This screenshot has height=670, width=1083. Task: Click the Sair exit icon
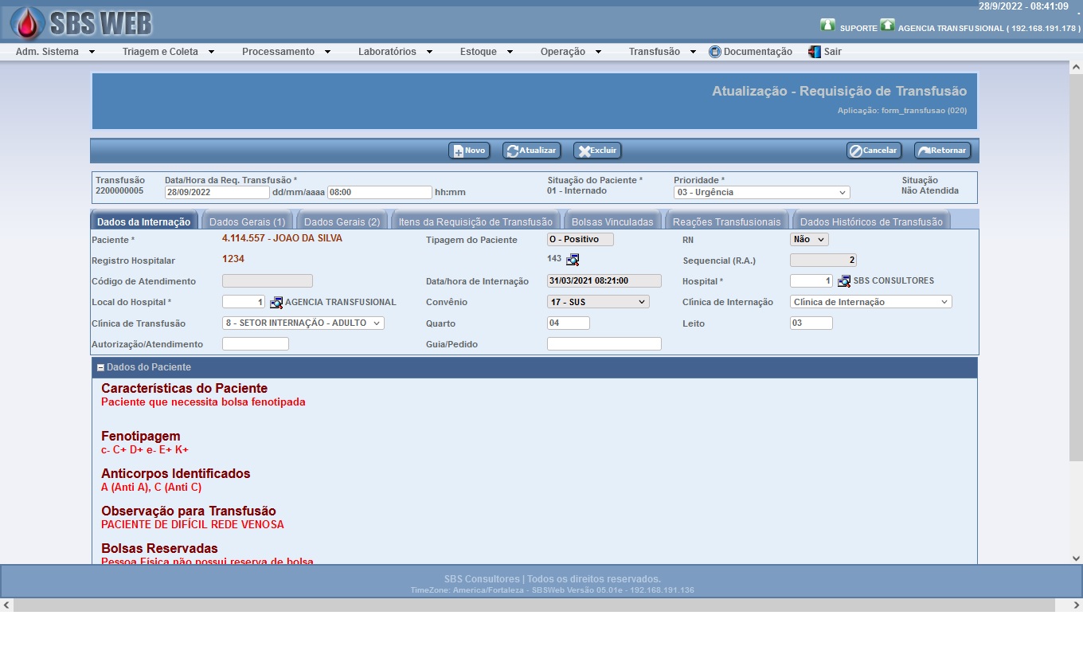click(814, 52)
